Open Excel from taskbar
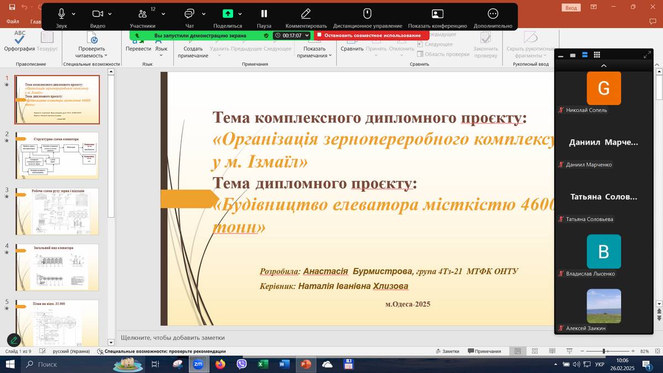Screen dimensions: 663x373 [262, 364]
